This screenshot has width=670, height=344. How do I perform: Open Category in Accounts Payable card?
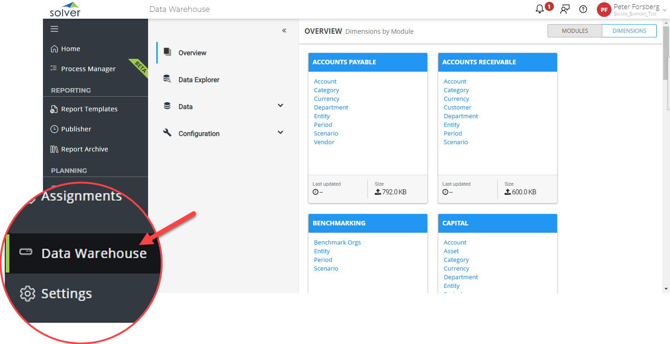pos(326,90)
